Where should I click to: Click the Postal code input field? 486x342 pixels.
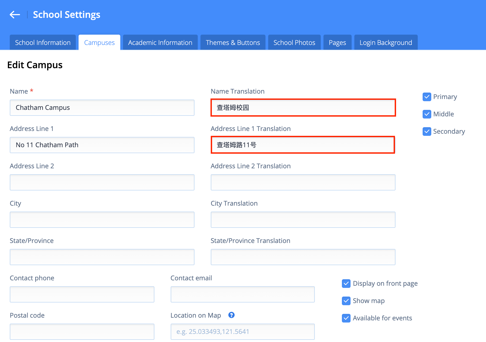point(82,332)
